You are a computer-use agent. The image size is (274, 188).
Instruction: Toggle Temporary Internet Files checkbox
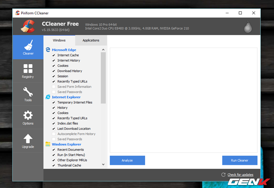(x=54, y=102)
